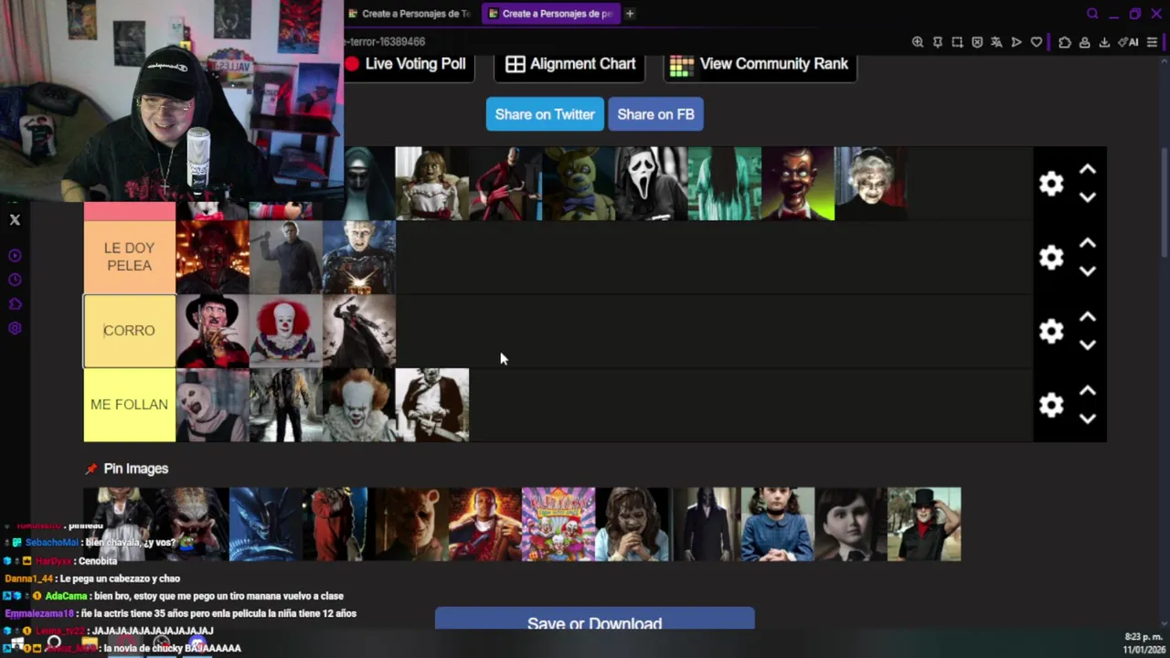Move the top tier row up
Screen dimensions: 1170x658
[x=1088, y=170]
